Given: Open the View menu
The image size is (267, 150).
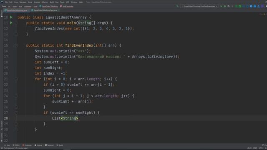Looking at the screenshot, I should tap(16, 2).
